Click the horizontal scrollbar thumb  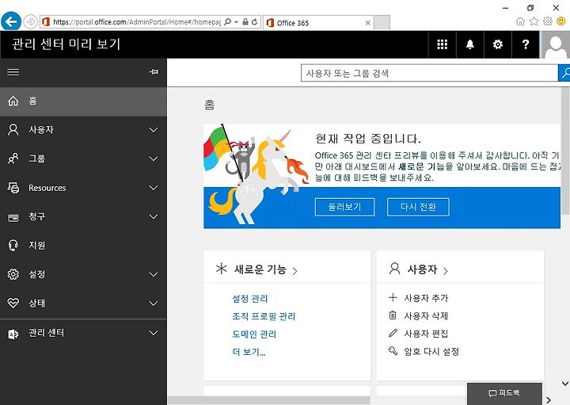[x=268, y=400]
